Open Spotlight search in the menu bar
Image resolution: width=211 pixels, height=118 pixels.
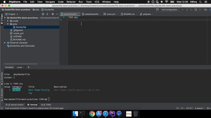(200, 2)
